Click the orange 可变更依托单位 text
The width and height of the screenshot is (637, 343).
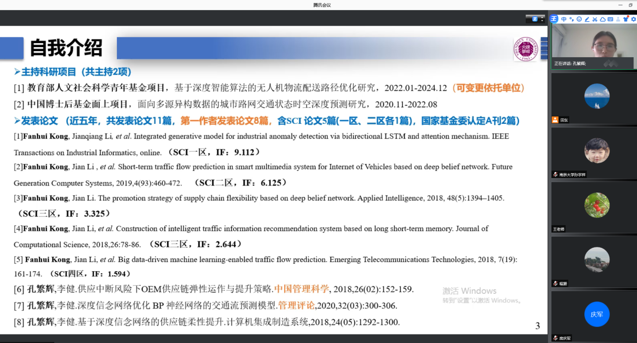tap(488, 88)
